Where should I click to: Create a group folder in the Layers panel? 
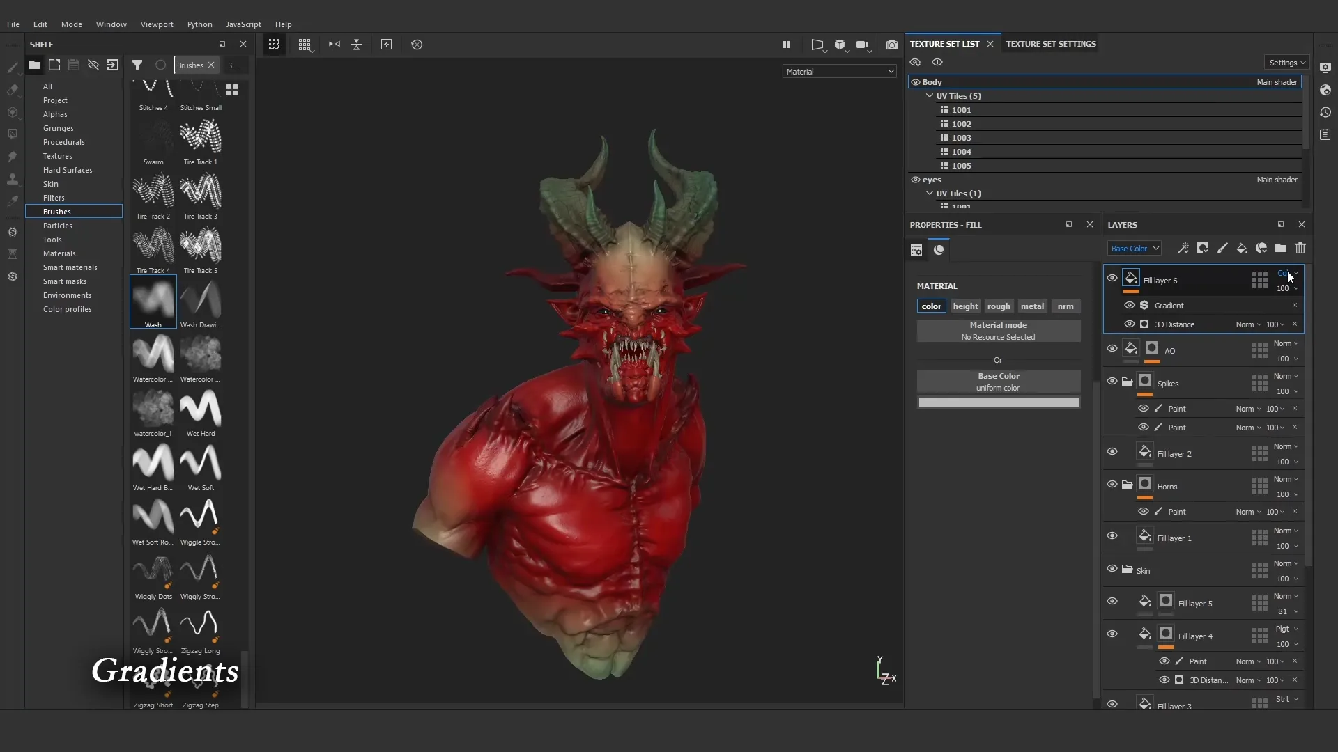click(1281, 249)
